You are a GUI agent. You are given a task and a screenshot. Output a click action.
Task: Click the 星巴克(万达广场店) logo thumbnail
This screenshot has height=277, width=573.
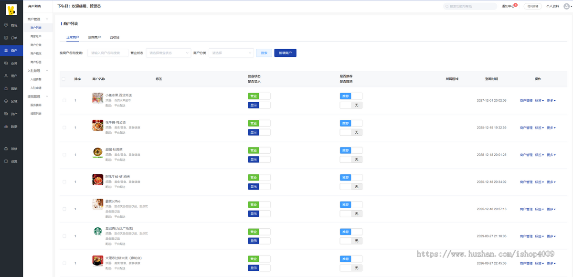[x=97, y=232]
